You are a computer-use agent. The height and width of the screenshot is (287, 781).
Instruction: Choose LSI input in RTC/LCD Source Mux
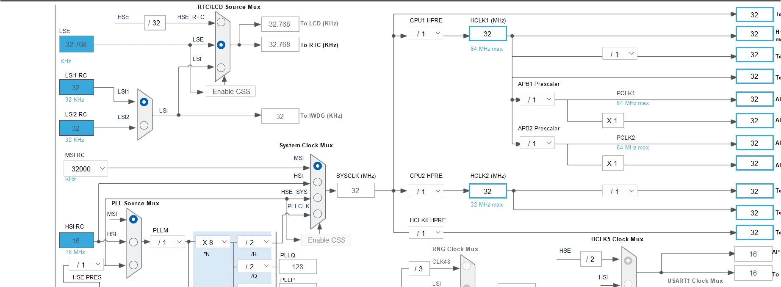[x=221, y=67]
